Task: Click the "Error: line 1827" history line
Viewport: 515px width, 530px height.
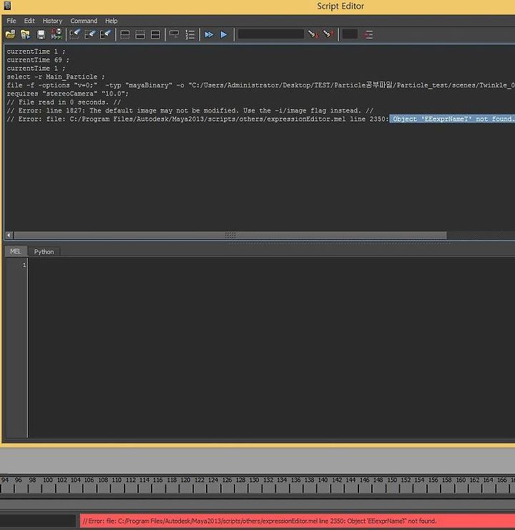Action: click(x=190, y=110)
